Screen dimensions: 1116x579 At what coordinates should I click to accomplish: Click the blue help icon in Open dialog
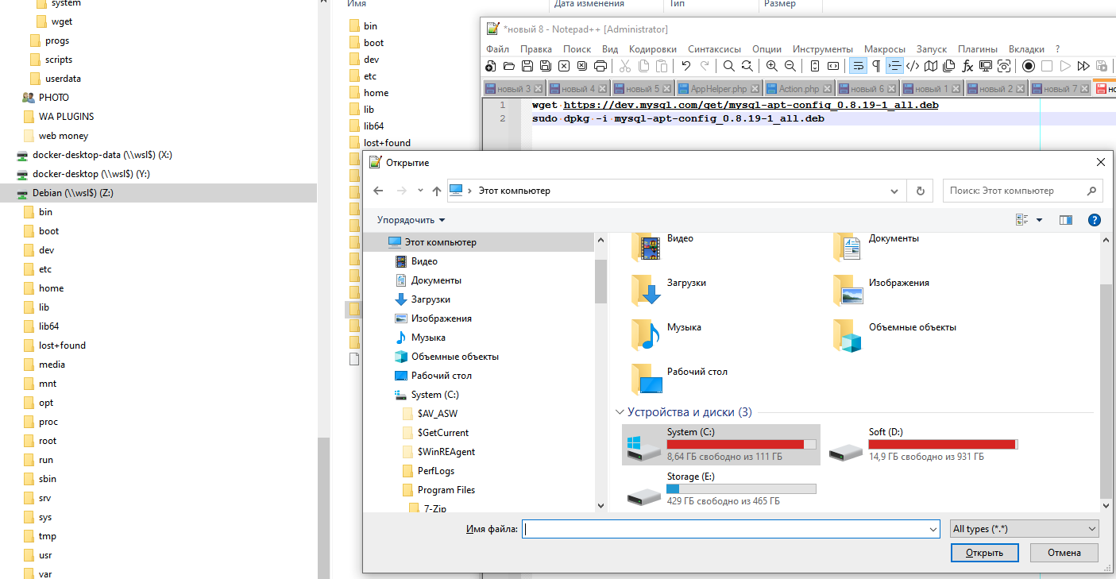tap(1094, 220)
